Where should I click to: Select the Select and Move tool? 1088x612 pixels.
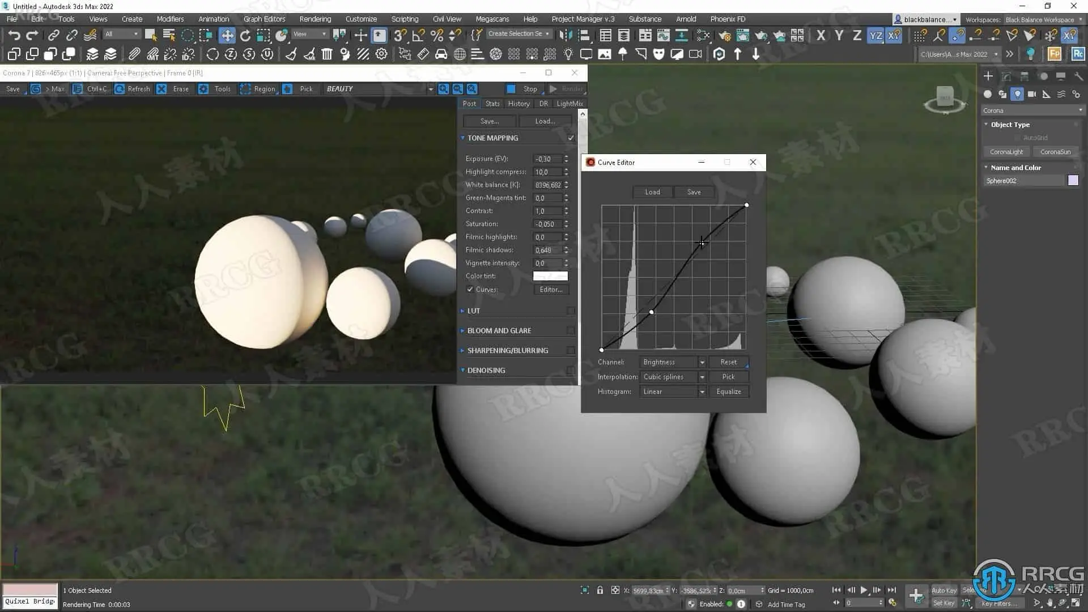(227, 35)
